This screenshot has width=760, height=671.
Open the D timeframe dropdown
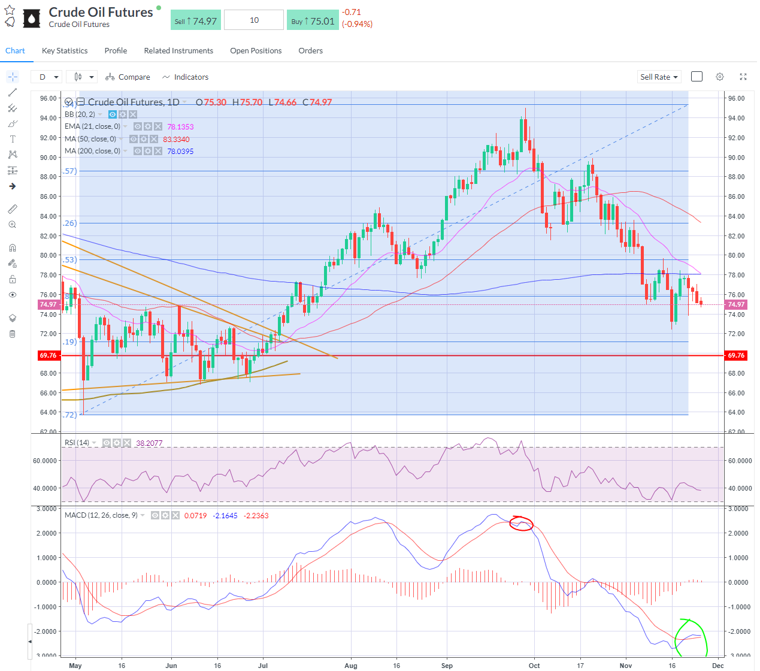coord(49,77)
